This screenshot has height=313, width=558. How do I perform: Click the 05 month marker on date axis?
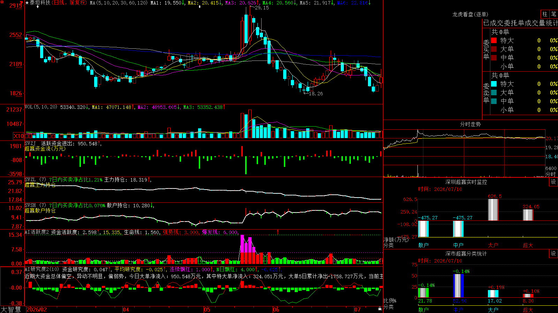coord(207,310)
